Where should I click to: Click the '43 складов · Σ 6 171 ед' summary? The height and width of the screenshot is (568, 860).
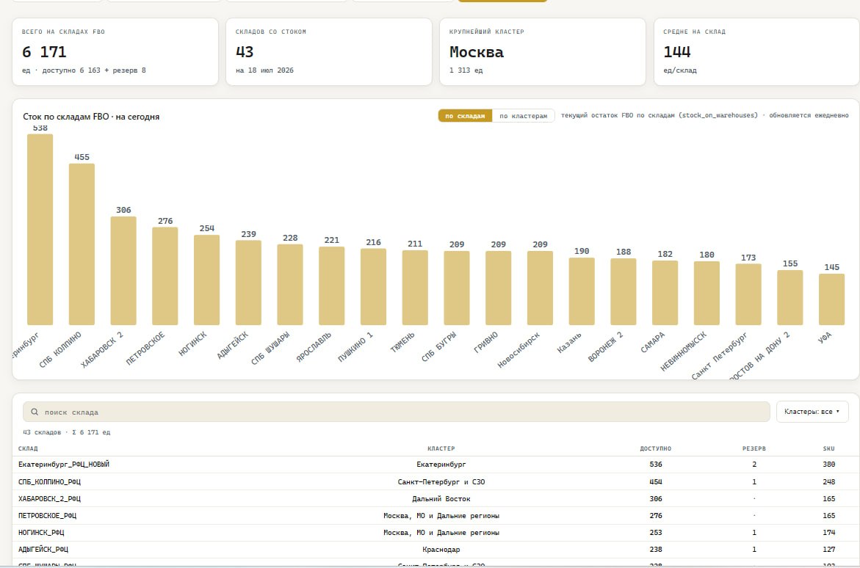coord(66,432)
